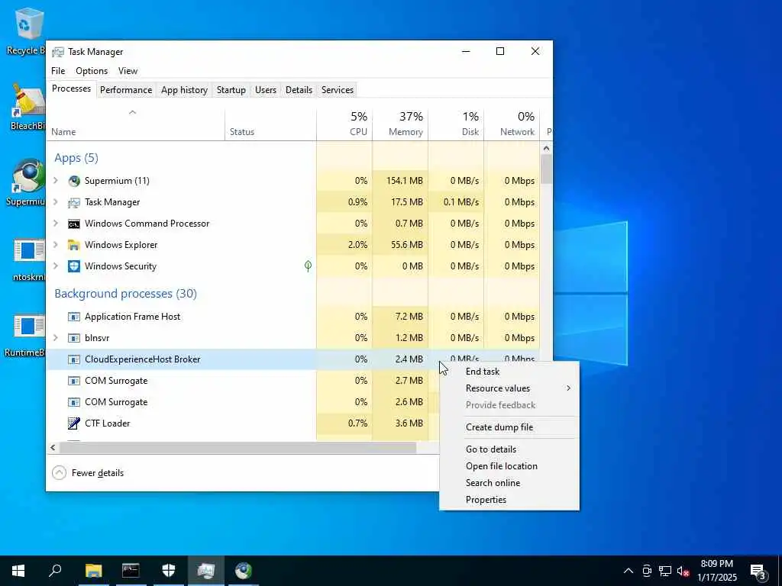Expand the Task Manager process group
Viewport: 782px width, 586px height.
56,201
